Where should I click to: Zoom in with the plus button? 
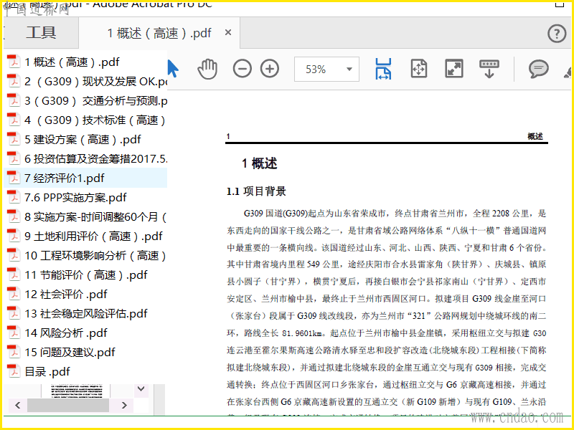point(270,68)
